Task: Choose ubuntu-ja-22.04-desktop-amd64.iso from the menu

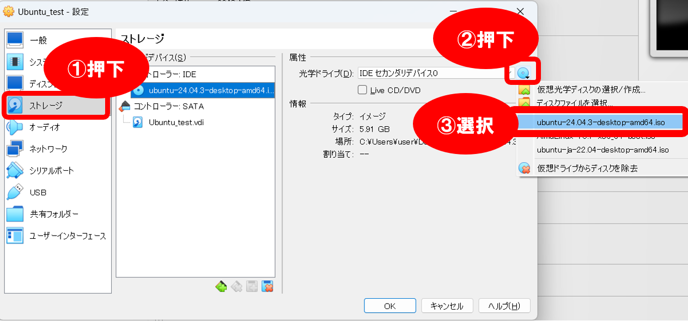Action: pyautogui.click(x=602, y=150)
